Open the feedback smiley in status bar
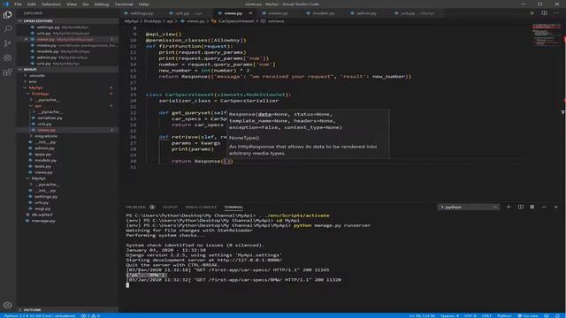This screenshot has height=318, width=566. (547, 315)
